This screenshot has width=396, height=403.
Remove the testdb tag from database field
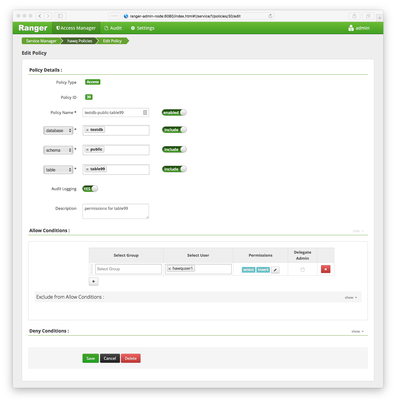[x=87, y=130]
